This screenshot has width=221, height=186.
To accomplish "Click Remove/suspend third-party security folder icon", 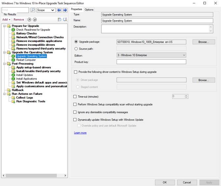I will (13, 49).
